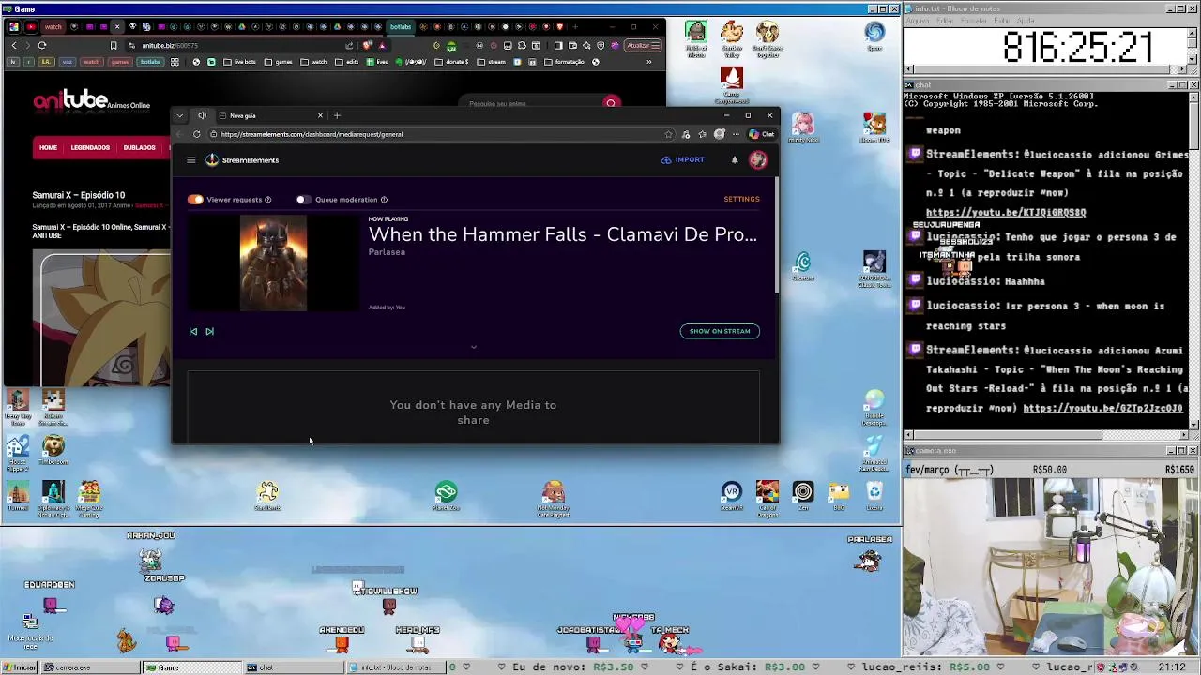
Task: Open the Bloons TD 6 desktop icon
Action: point(874,127)
